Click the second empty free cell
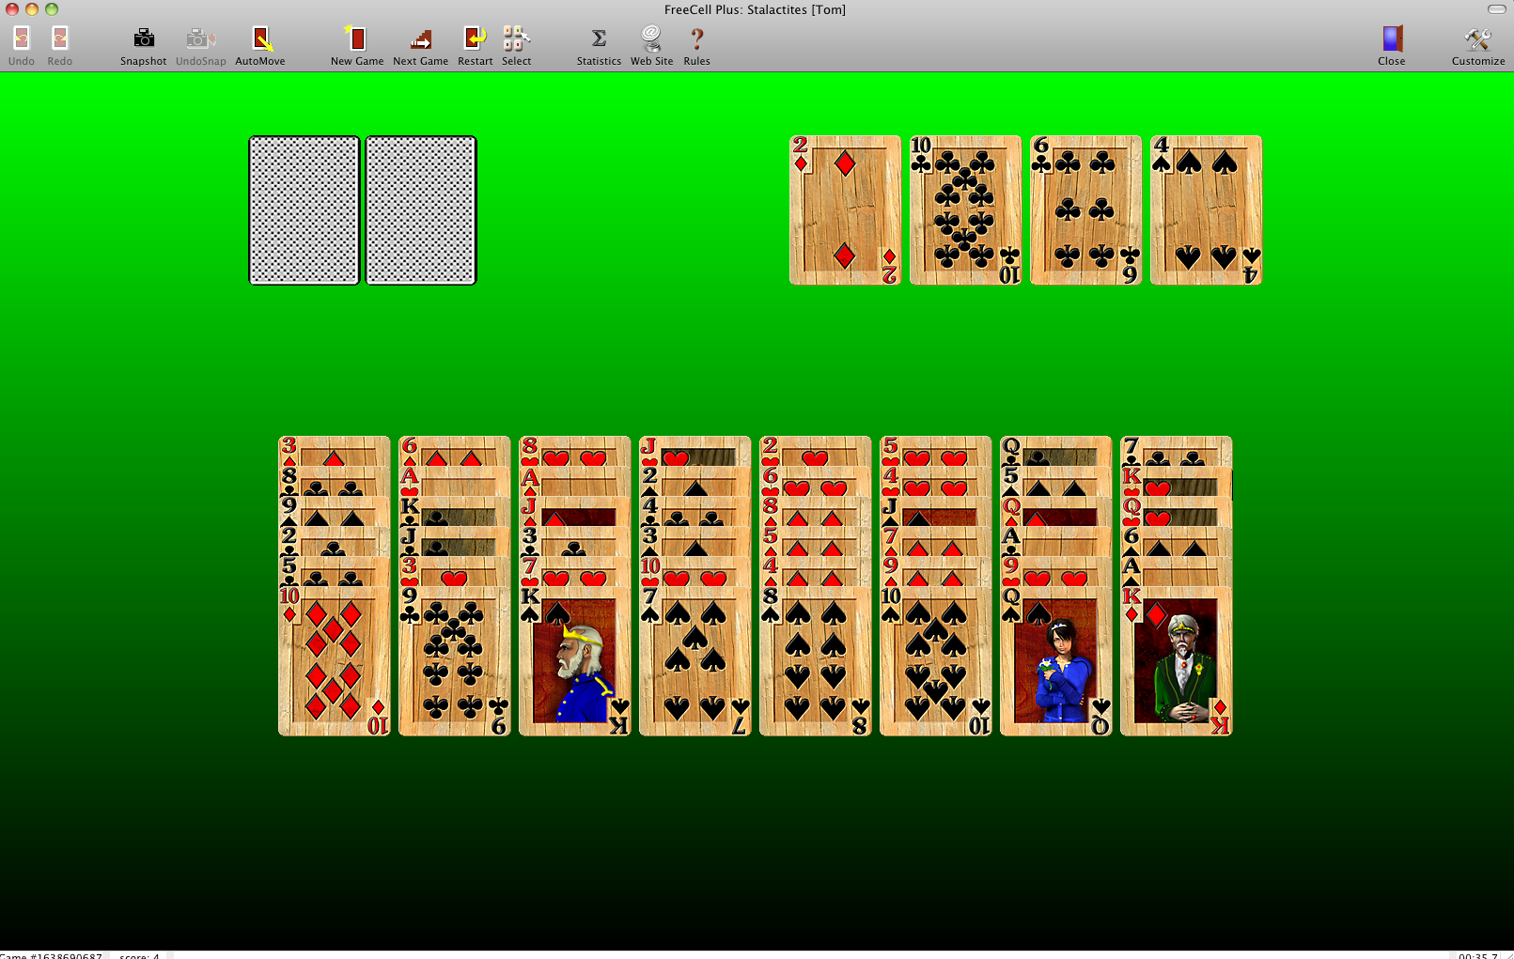This screenshot has width=1514, height=959. point(420,210)
